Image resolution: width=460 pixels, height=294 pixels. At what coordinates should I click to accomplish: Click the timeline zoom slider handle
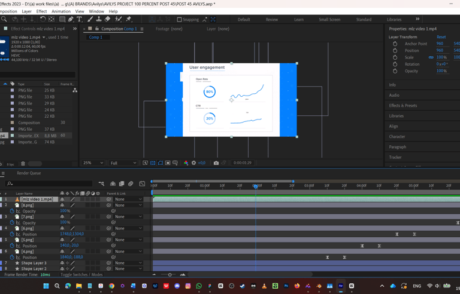170,275
